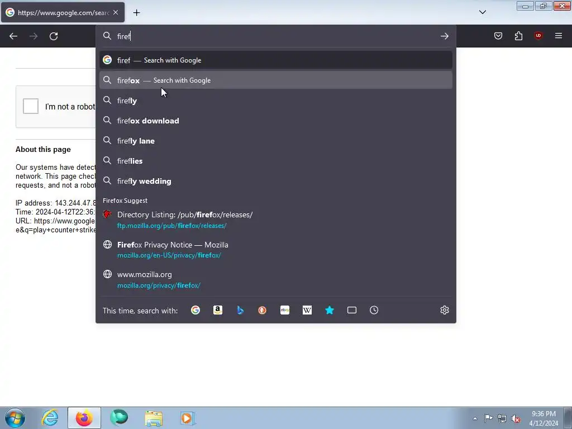Viewport: 572px width, 429px height.
Task: Open Windows Media Player from taskbar
Action: click(x=188, y=418)
